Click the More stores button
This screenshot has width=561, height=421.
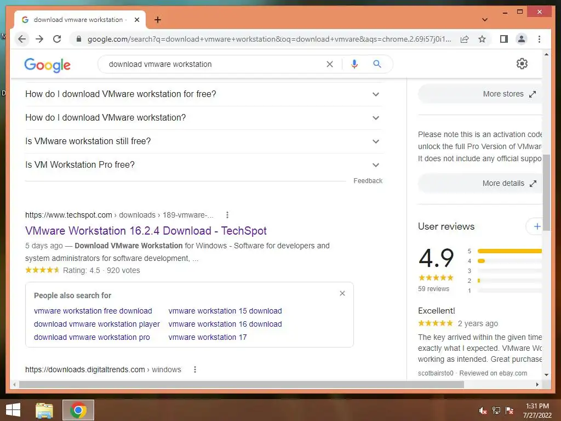coord(480,94)
